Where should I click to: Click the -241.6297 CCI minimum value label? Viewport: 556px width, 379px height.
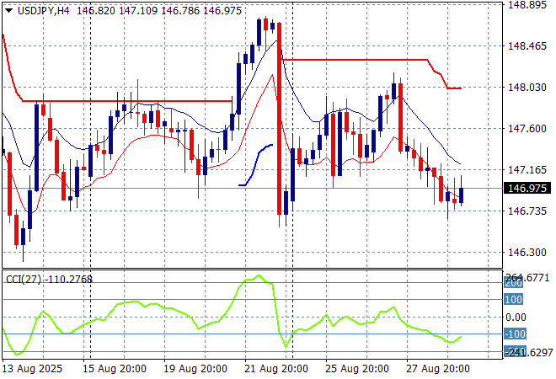pyautogui.click(x=528, y=352)
